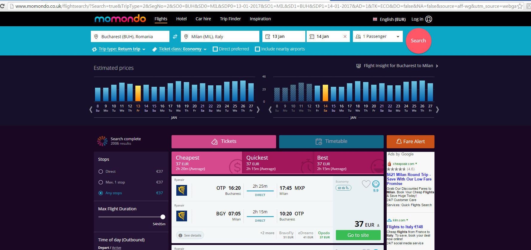Click the economy amenities icons badge

[343, 188]
